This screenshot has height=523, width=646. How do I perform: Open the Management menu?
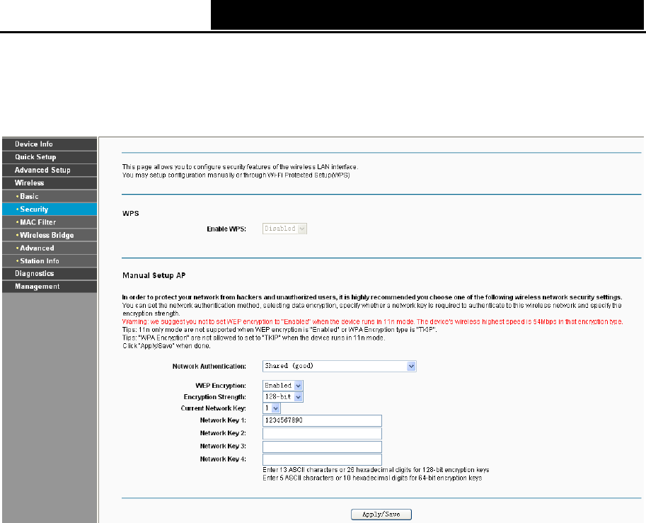pos(50,287)
